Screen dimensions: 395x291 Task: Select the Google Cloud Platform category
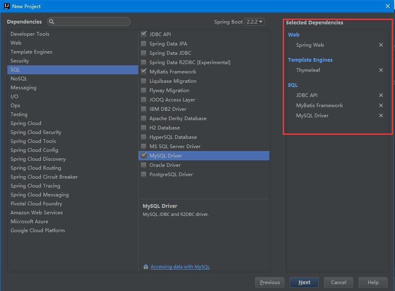pyautogui.click(x=73, y=231)
